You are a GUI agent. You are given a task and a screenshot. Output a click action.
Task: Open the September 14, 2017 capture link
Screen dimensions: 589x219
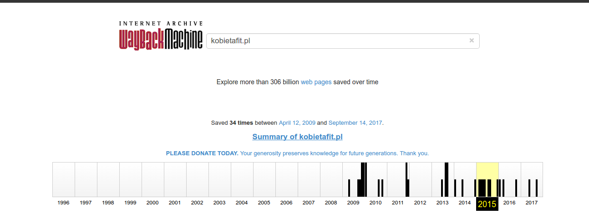coord(355,122)
